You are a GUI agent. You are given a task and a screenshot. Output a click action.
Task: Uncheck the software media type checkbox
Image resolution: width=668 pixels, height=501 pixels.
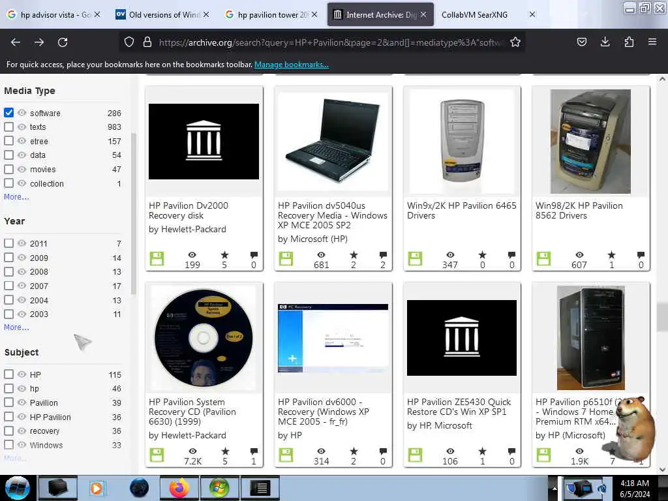click(8, 112)
